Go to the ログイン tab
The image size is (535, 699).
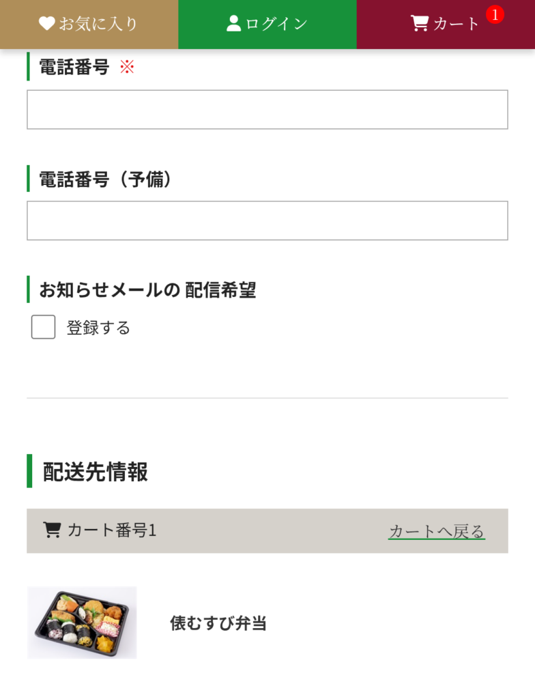[x=267, y=25]
